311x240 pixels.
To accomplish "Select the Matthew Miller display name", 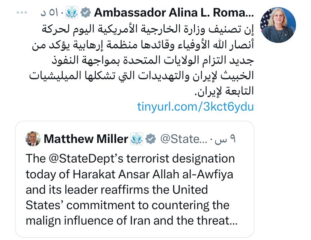I will point(86,139).
